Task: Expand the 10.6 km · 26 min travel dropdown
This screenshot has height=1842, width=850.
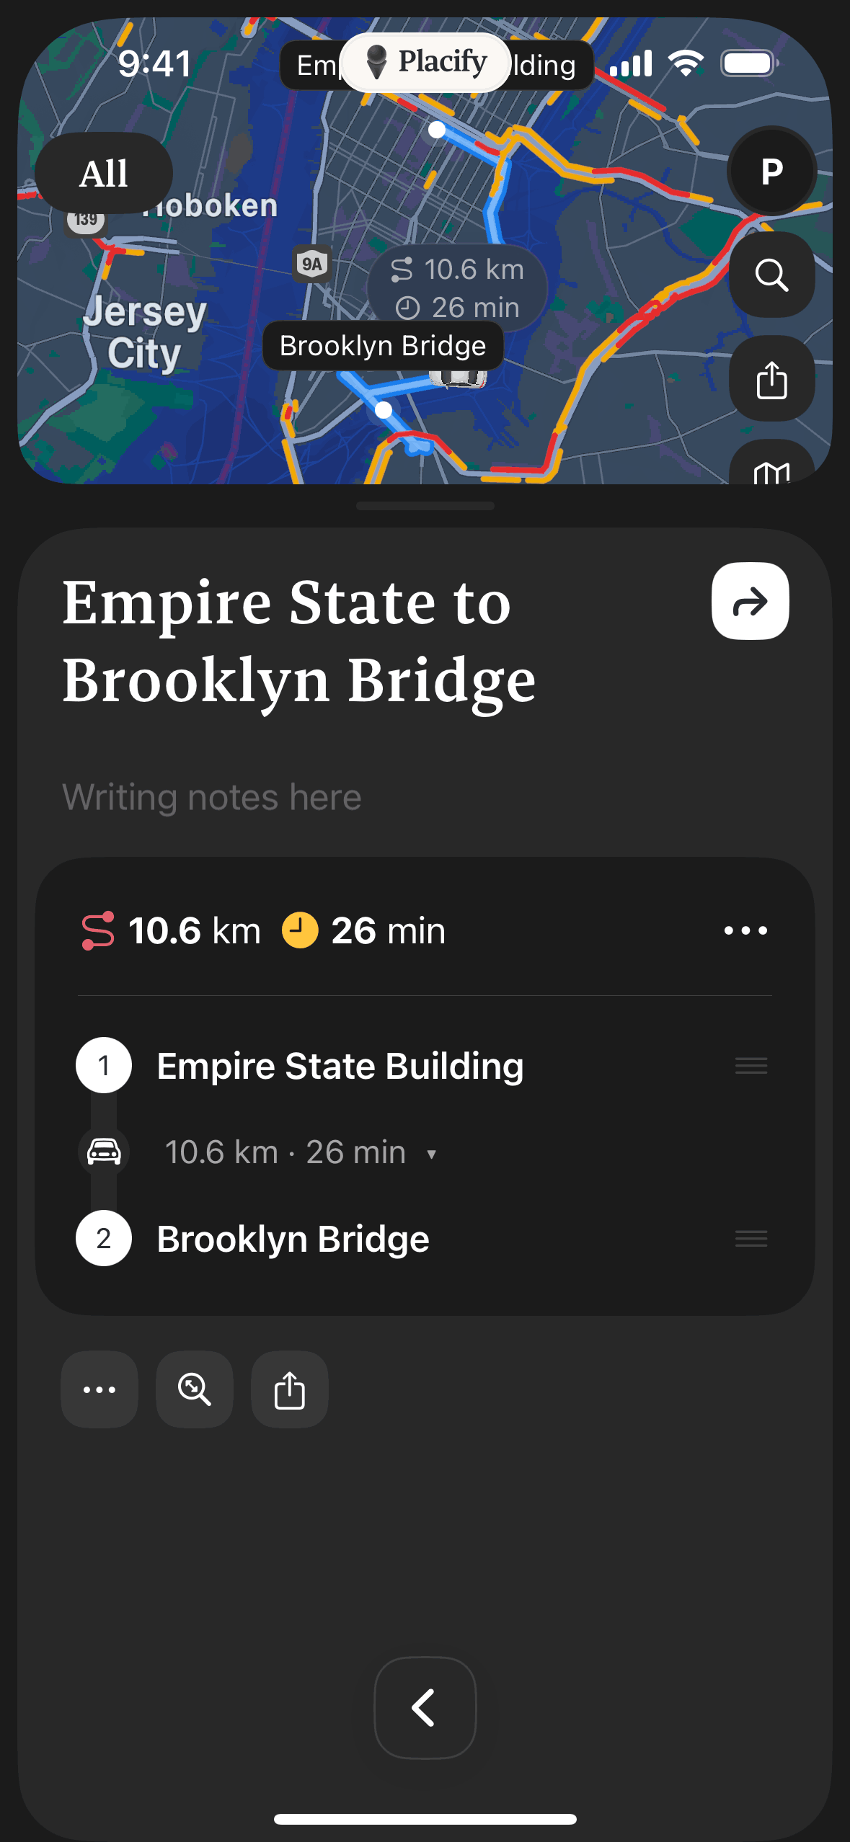Action: click(x=431, y=1153)
